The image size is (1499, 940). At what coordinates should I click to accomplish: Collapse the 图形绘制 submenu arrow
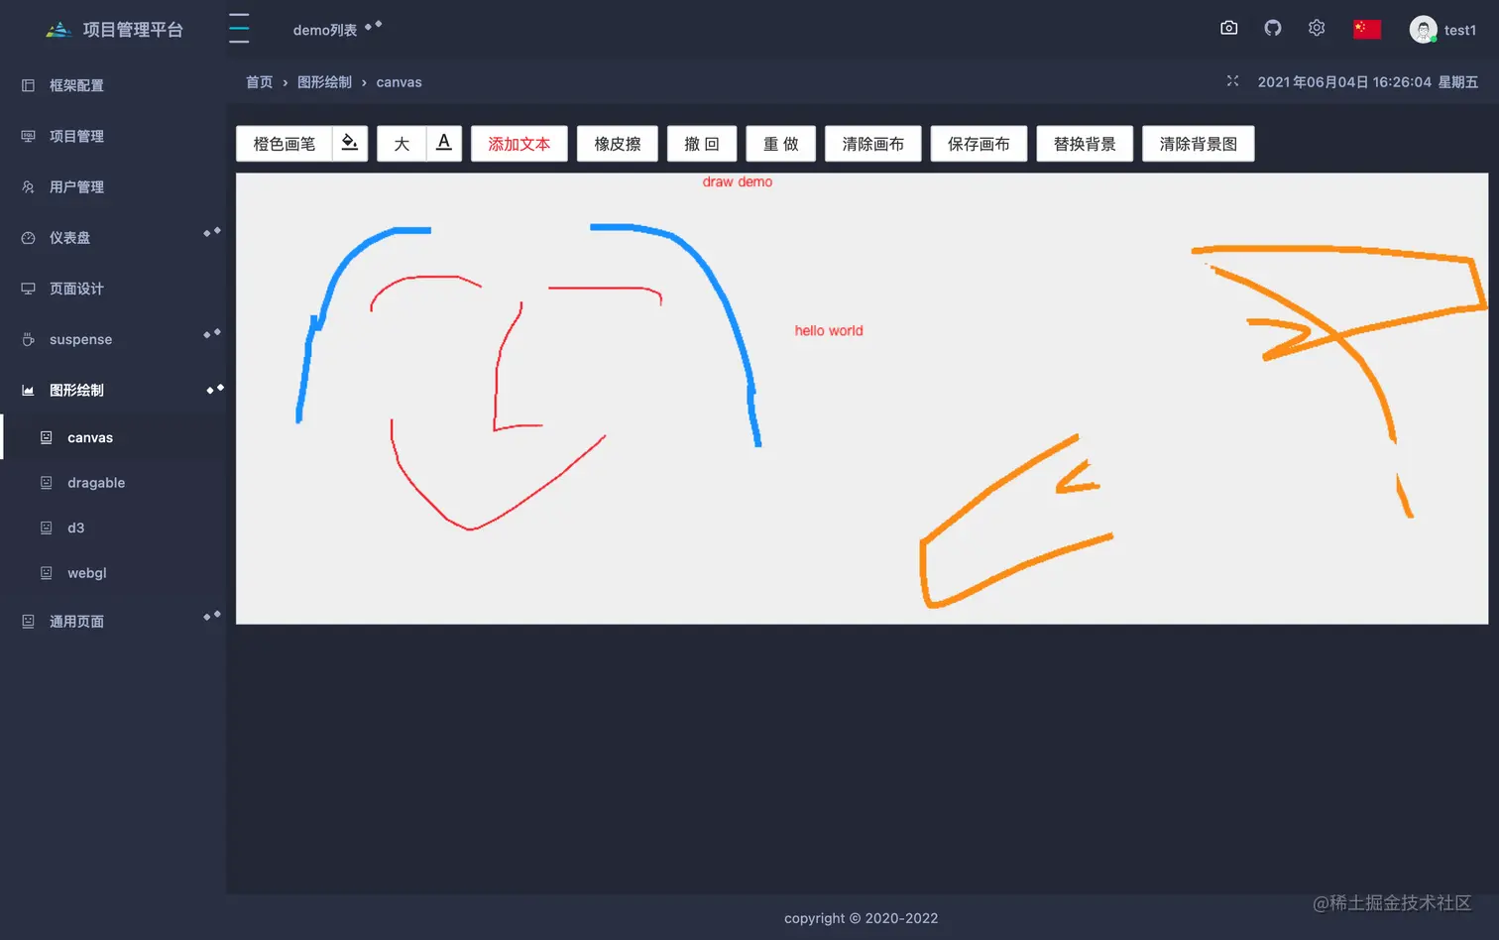(214, 389)
